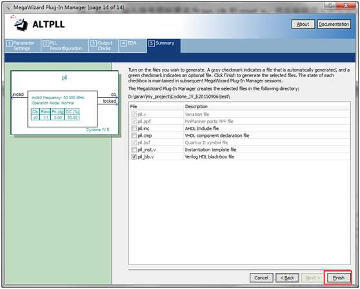The width and height of the screenshot is (360, 289).
Task: Click the disabled Next button
Action: [313, 278]
